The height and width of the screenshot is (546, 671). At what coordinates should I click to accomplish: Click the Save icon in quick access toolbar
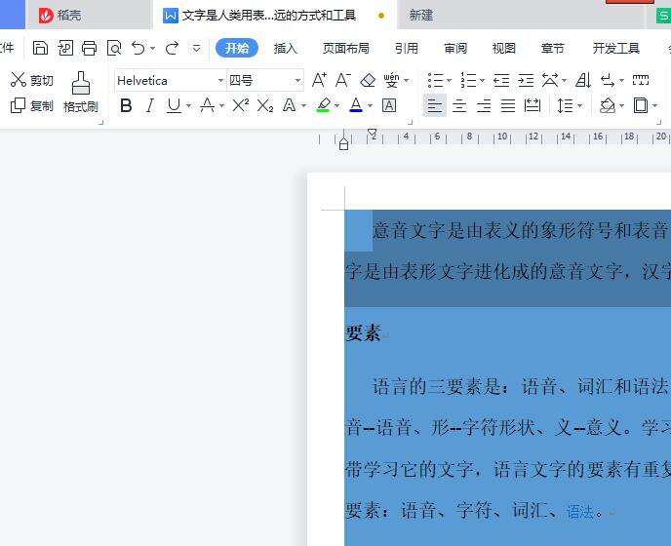[40, 48]
